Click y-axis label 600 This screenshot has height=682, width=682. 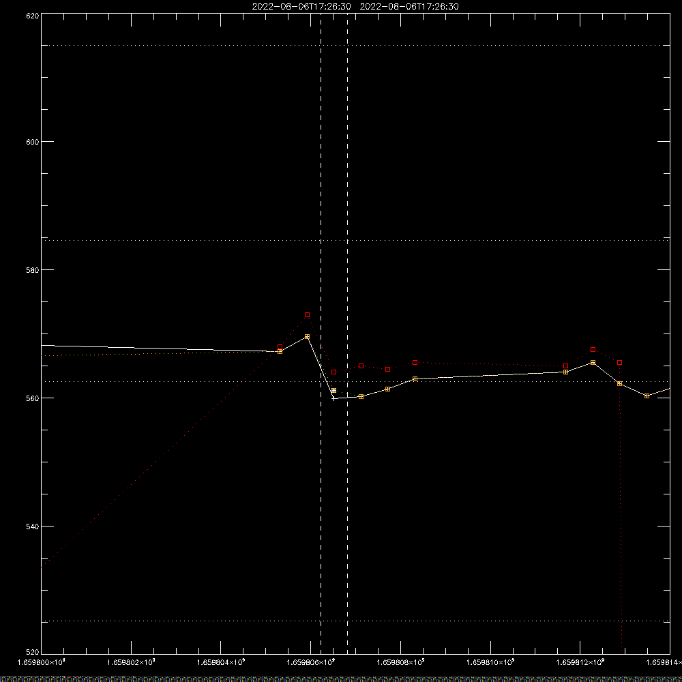33,142
